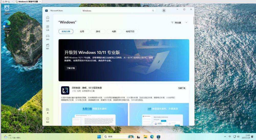Click the Store window vertical scrollbar
Viewport: 256px width, 140px height.
(194, 20)
